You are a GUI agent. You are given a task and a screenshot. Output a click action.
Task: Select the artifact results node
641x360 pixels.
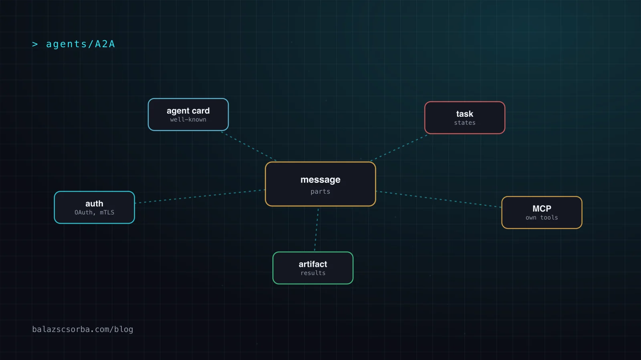313,268
